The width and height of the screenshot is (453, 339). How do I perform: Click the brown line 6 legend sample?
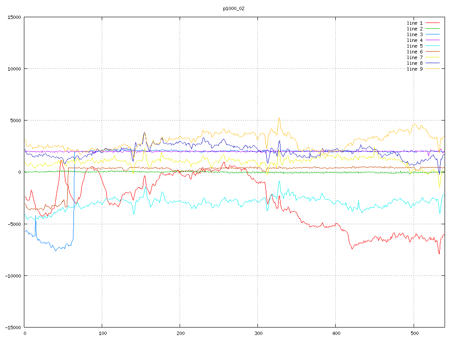pyautogui.click(x=433, y=52)
